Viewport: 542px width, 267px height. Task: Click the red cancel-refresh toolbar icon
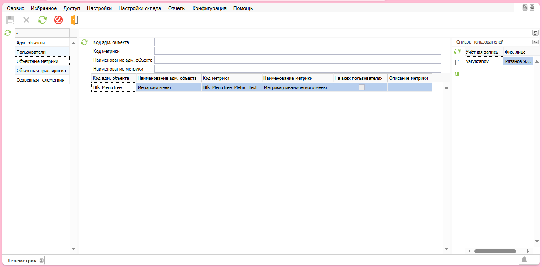(58, 20)
